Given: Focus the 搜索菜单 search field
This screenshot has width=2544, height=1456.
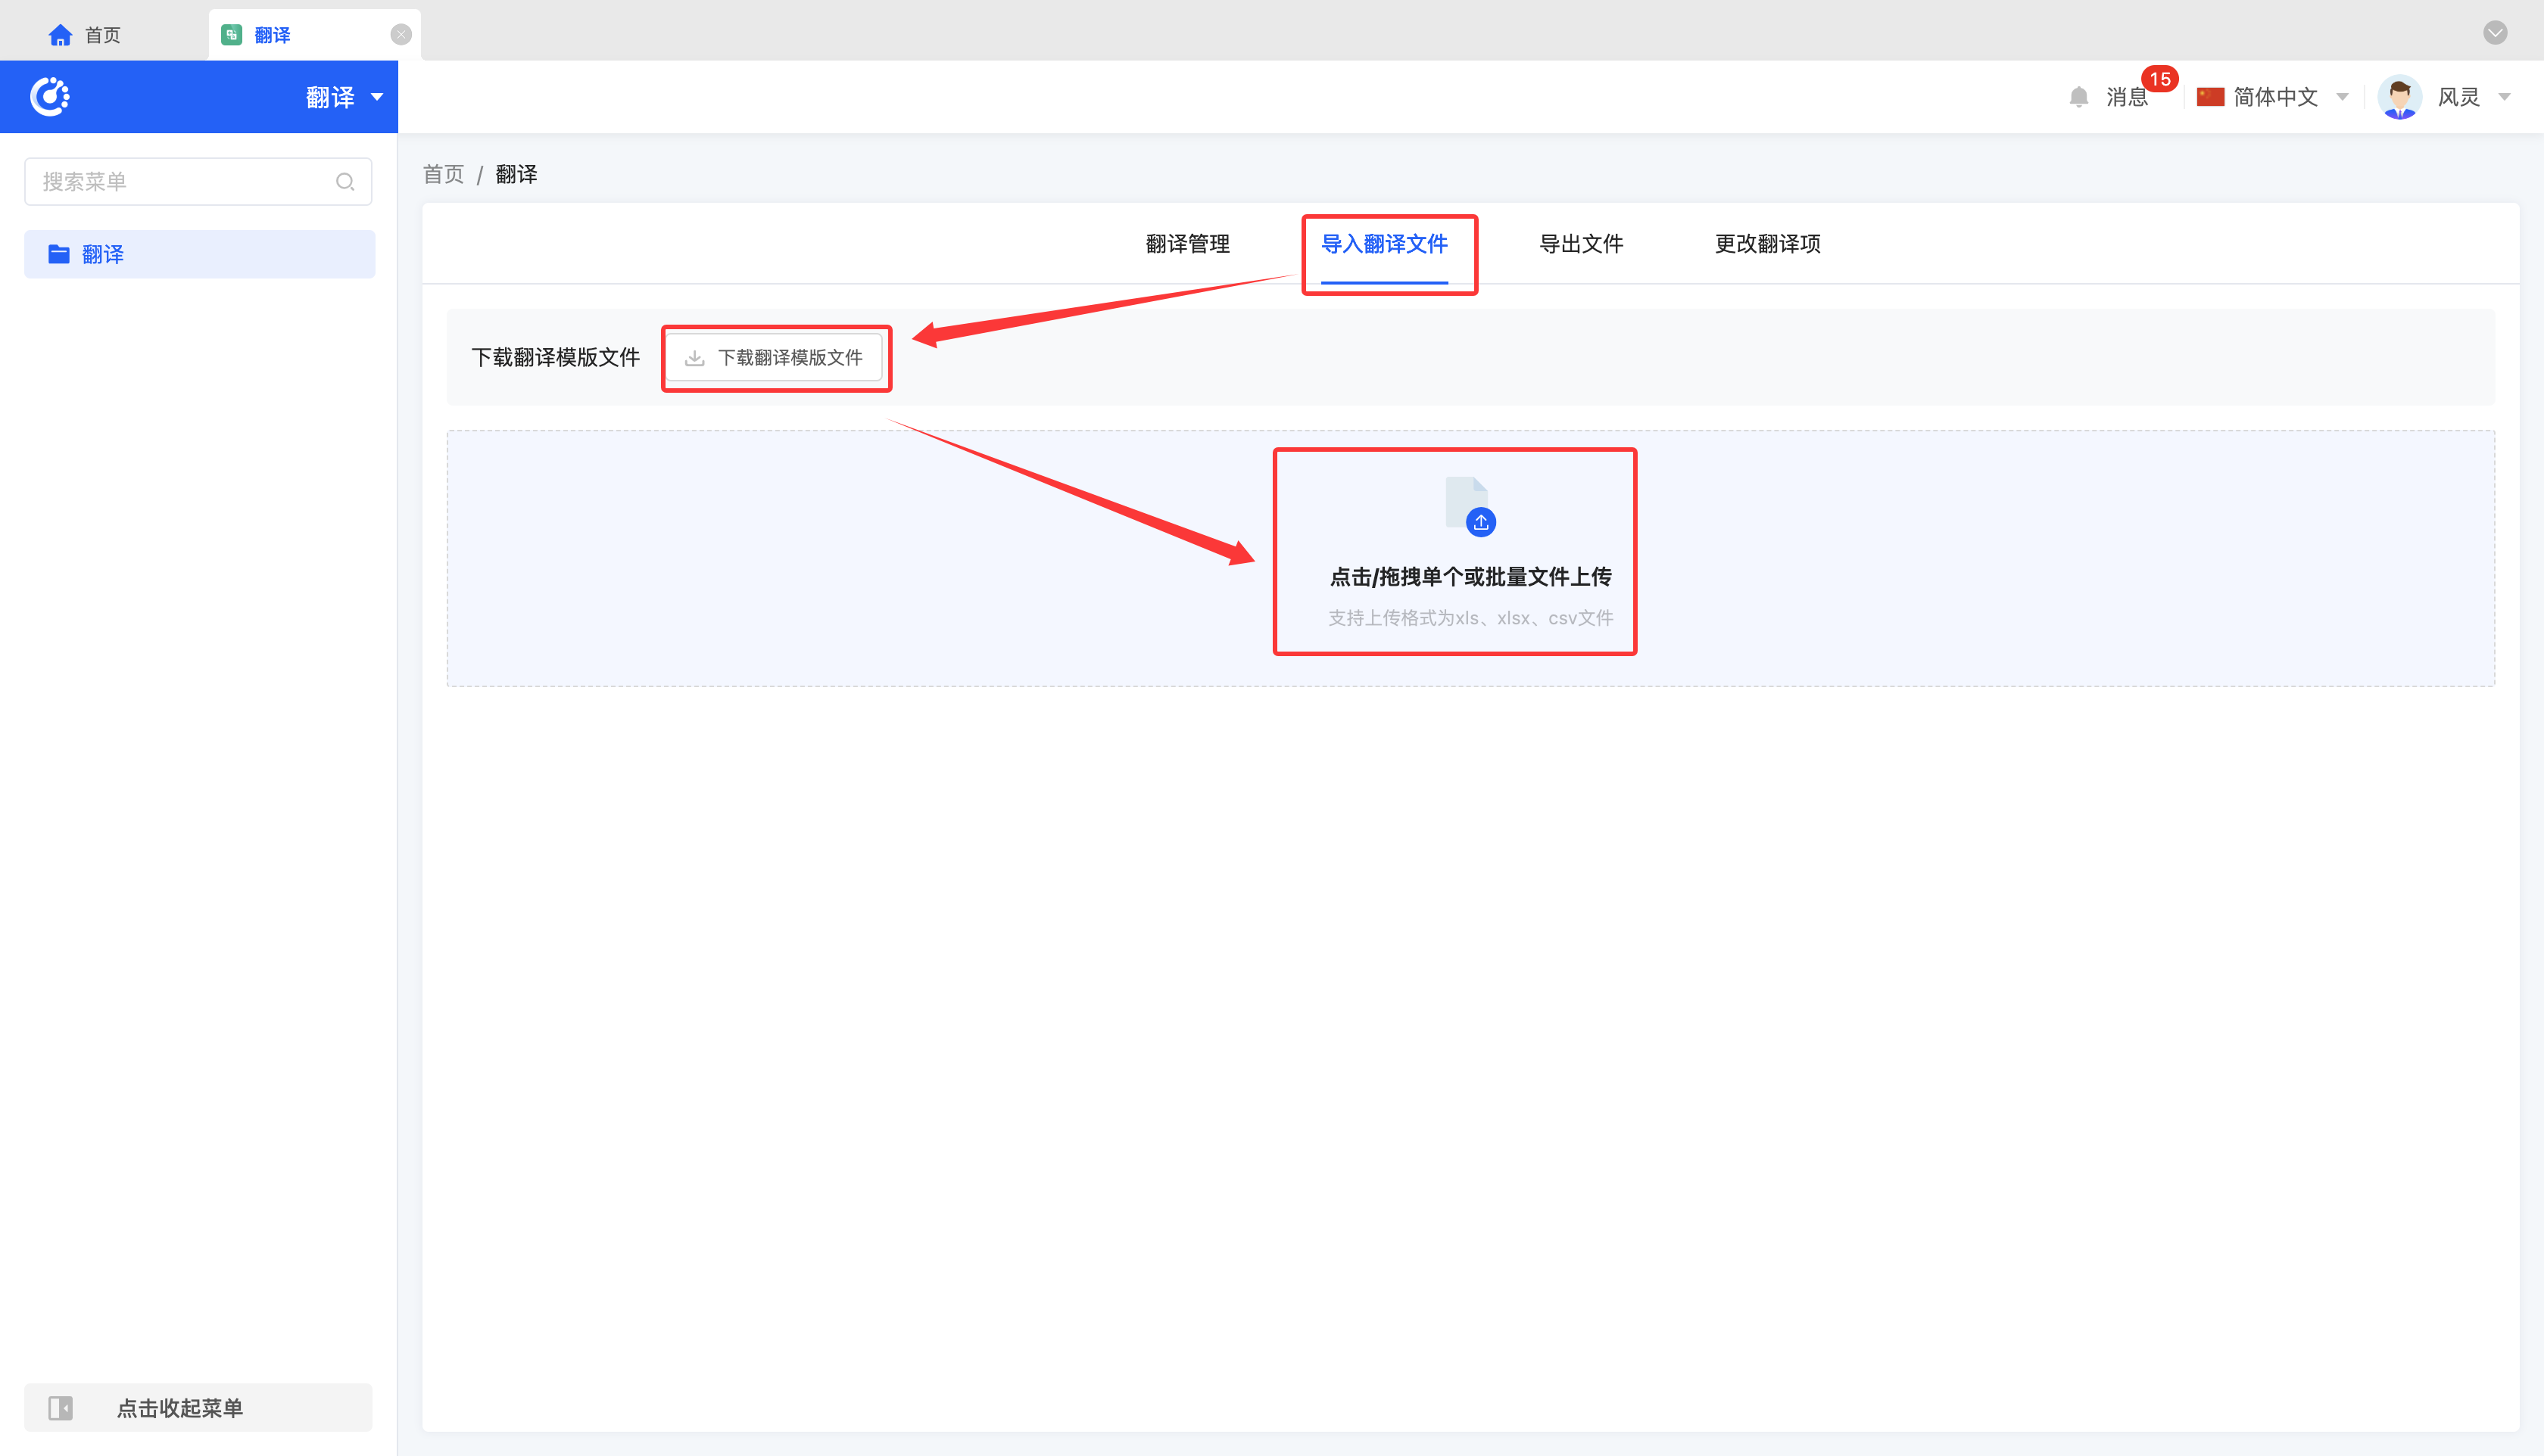Looking at the screenshot, I should tap(180, 182).
